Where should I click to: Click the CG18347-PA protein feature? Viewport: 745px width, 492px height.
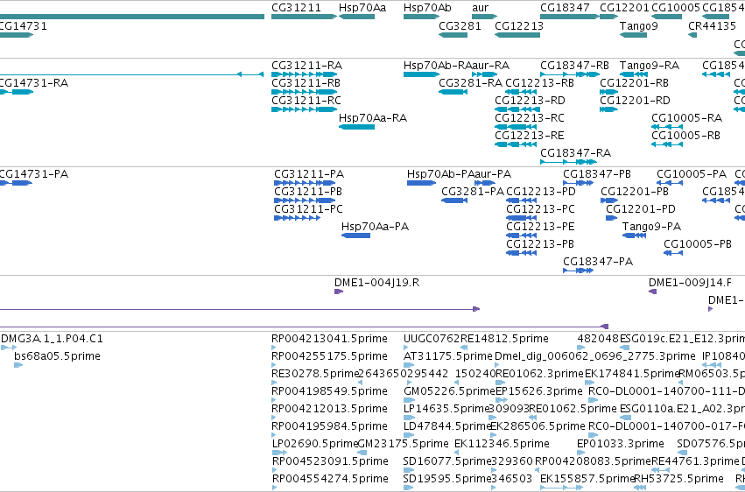pos(579,271)
